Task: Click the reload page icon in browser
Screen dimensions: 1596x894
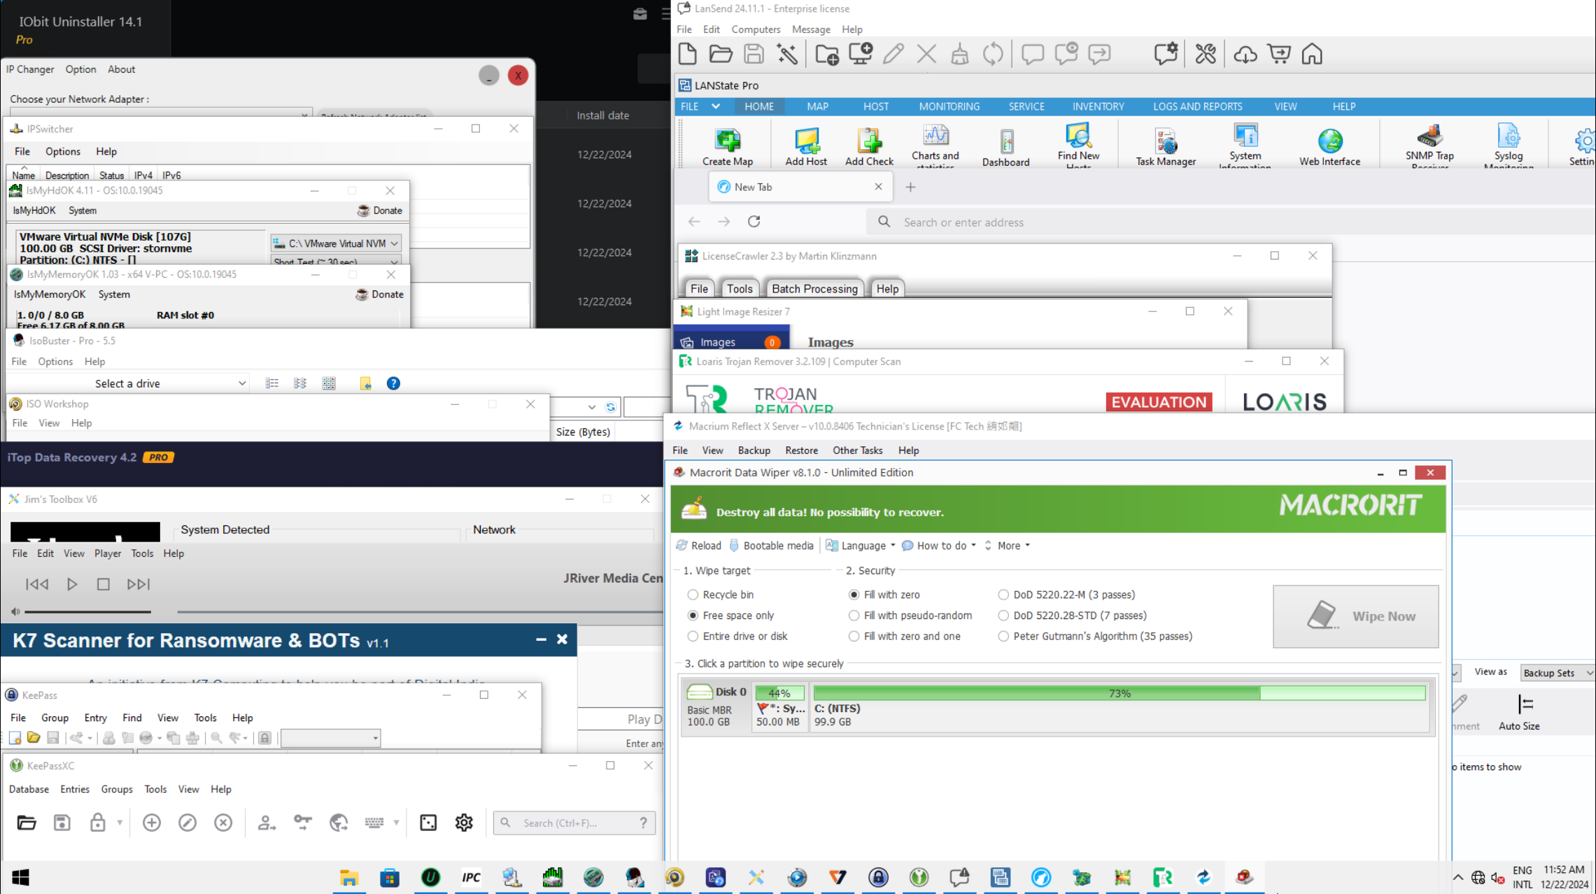Action: click(754, 222)
